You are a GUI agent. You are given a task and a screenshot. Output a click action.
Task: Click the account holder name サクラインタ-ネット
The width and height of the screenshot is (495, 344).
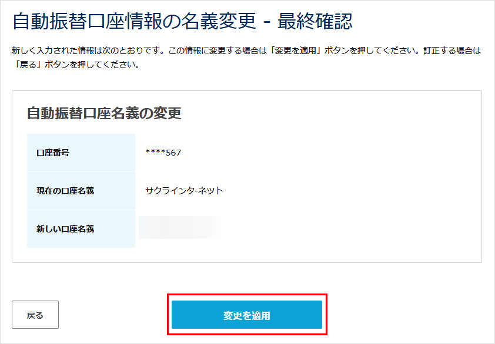(x=182, y=190)
